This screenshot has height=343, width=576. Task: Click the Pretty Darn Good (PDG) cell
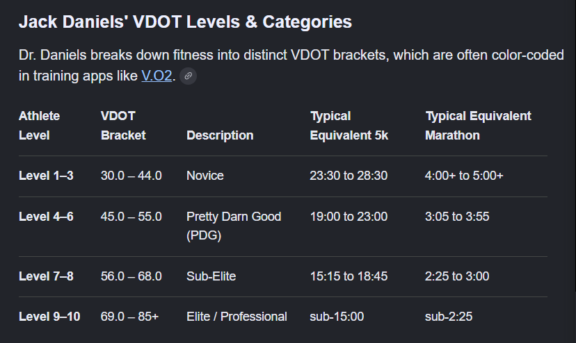click(x=234, y=226)
